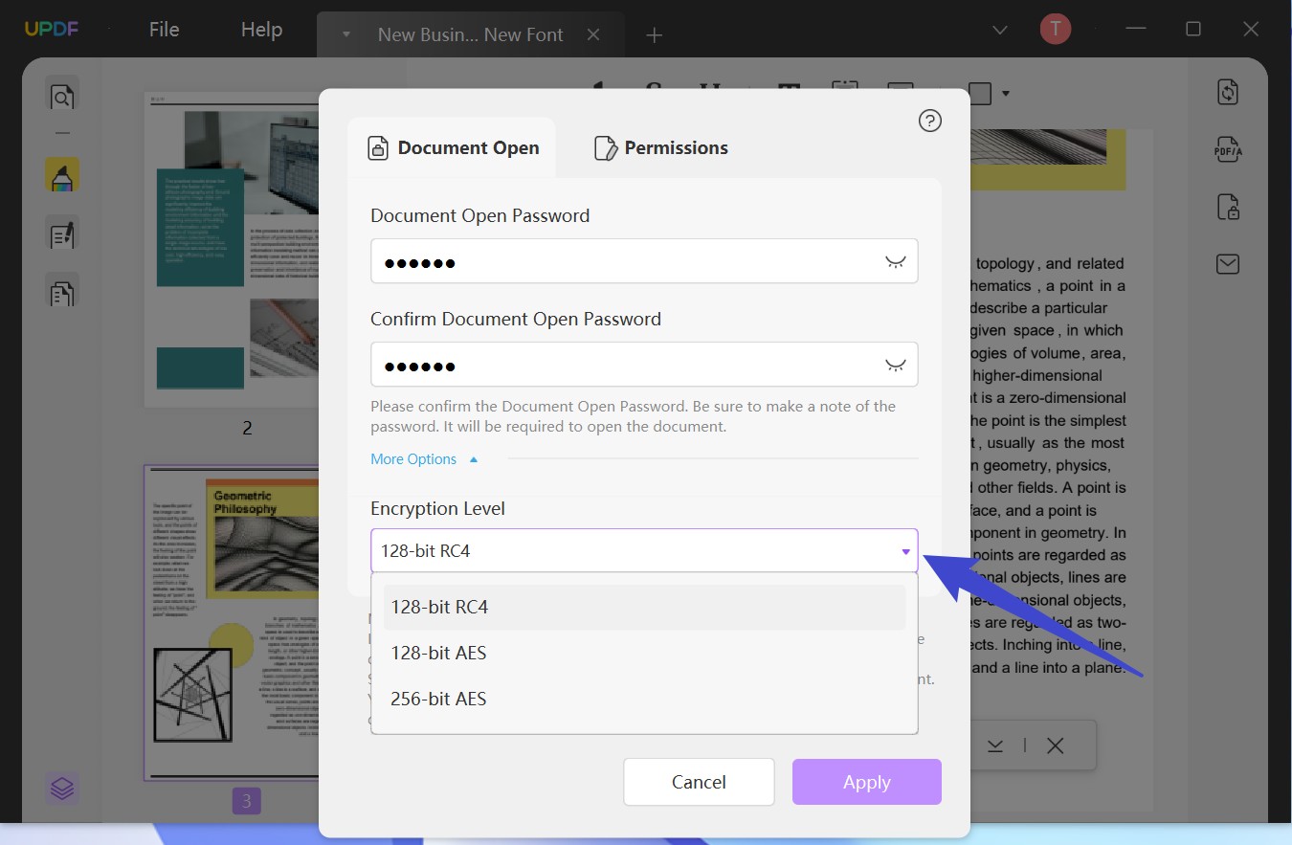Open the Organize Pages tool

61,292
